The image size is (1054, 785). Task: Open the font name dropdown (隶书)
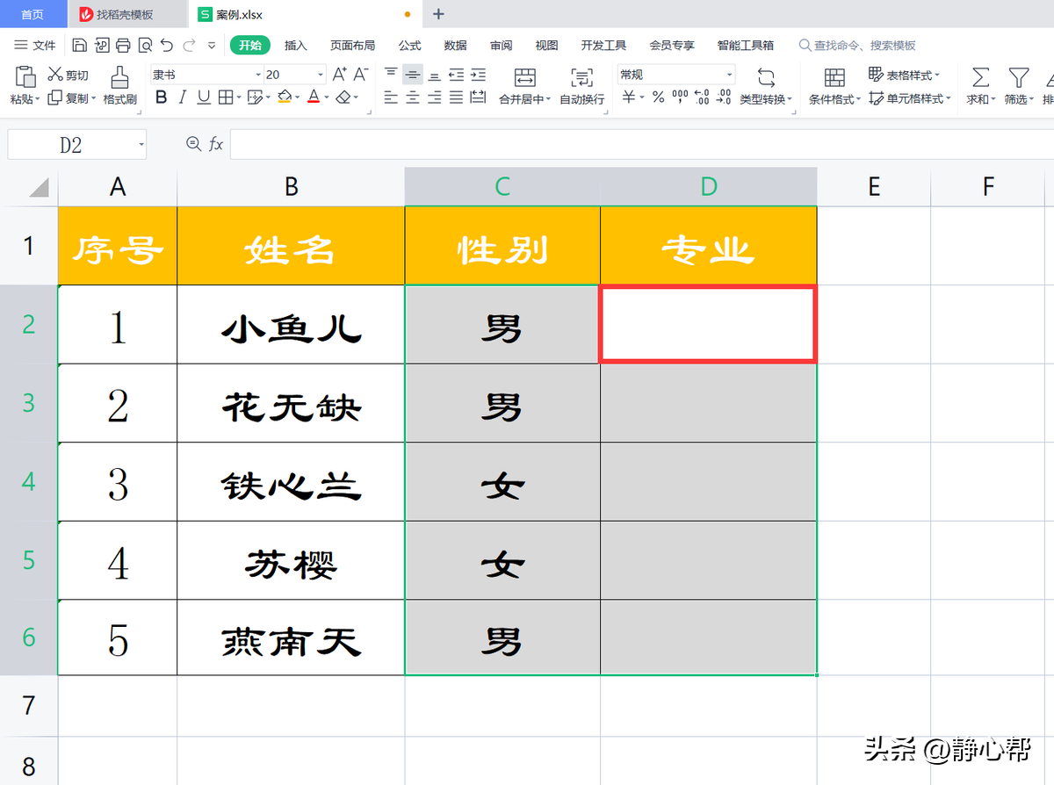click(258, 76)
